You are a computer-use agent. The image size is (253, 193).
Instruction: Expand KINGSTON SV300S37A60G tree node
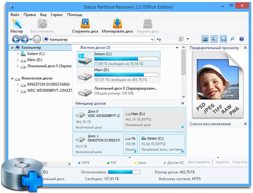point(18,84)
